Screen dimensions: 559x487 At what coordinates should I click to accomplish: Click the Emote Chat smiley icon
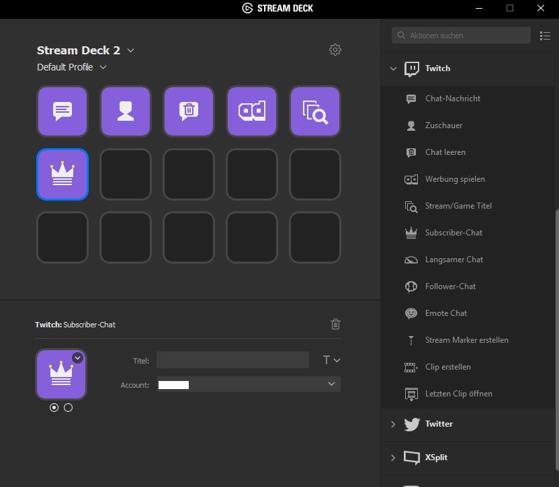411,313
